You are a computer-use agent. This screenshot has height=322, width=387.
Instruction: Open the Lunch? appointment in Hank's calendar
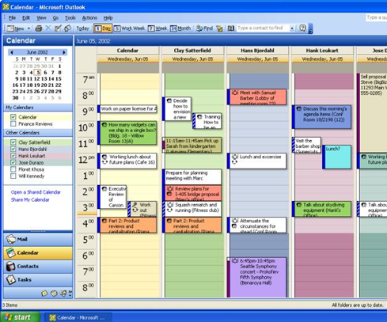[x=336, y=157]
